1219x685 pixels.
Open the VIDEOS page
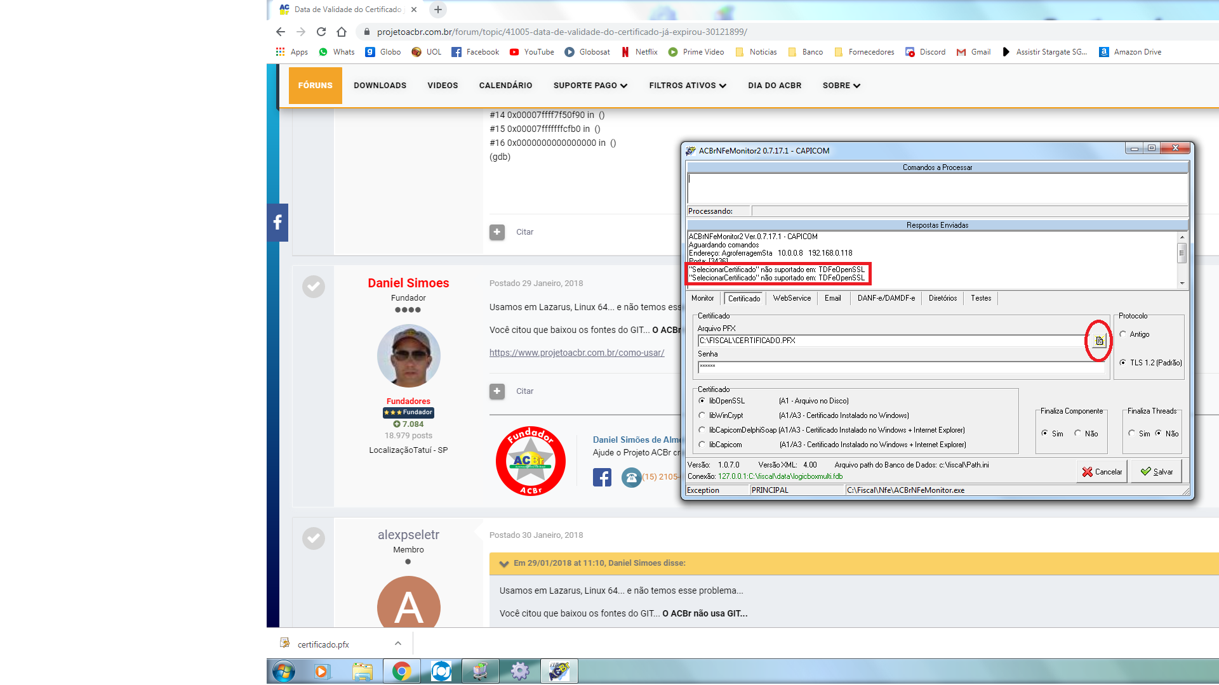pyautogui.click(x=443, y=86)
